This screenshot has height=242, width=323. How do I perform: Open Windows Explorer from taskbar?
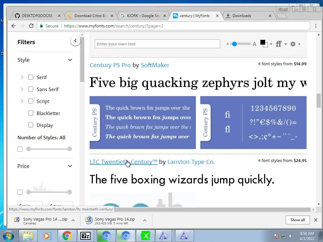tap(28, 236)
